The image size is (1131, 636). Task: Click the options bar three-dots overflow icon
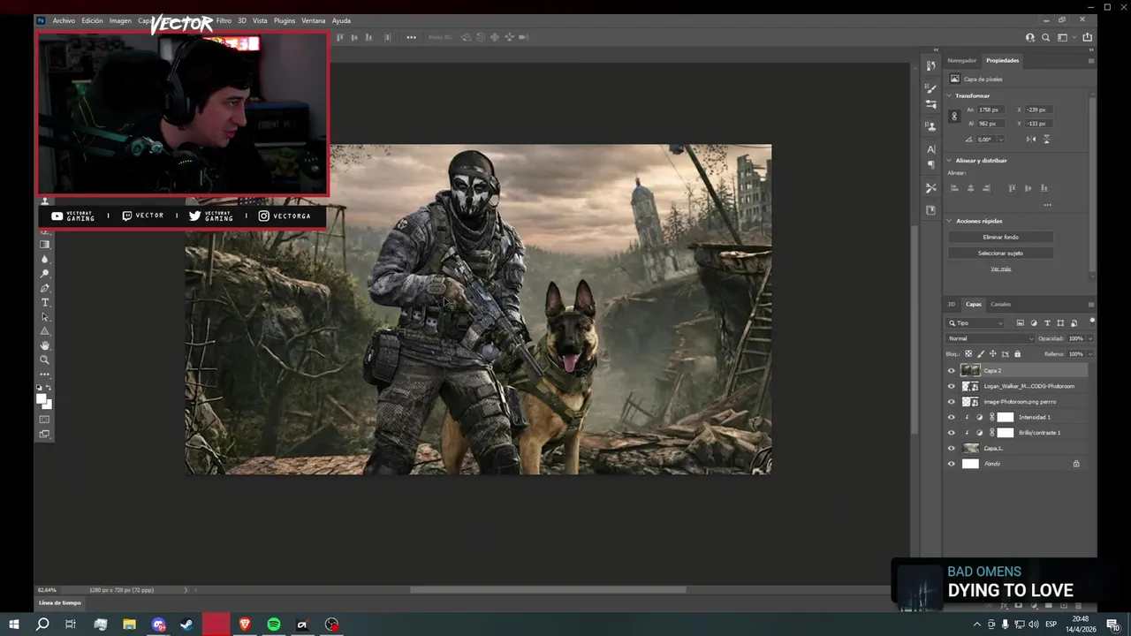[x=411, y=37]
